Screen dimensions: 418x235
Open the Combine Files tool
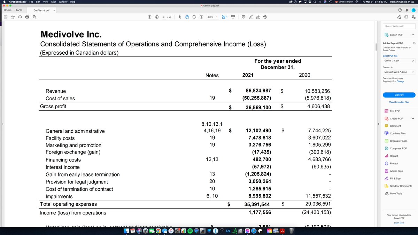point(397,133)
